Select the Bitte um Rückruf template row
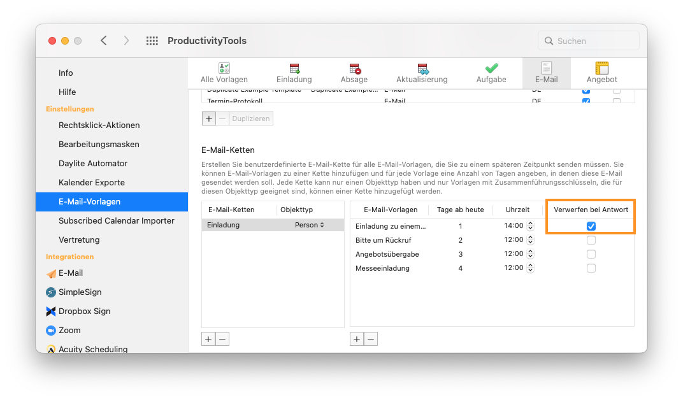 (492, 240)
